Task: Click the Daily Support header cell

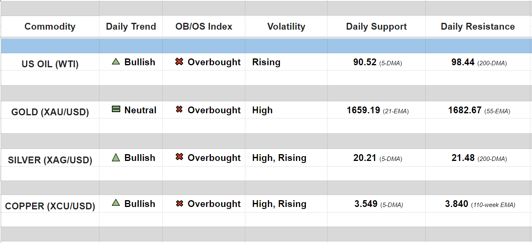Action: [376, 27]
